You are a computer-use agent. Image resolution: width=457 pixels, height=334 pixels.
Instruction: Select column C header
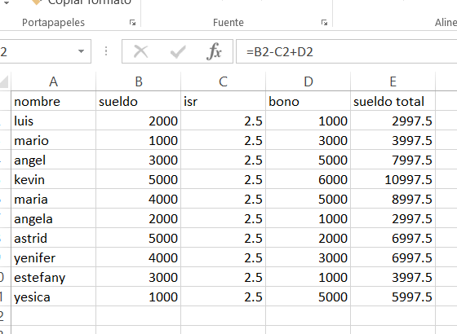tap(224, 81)
